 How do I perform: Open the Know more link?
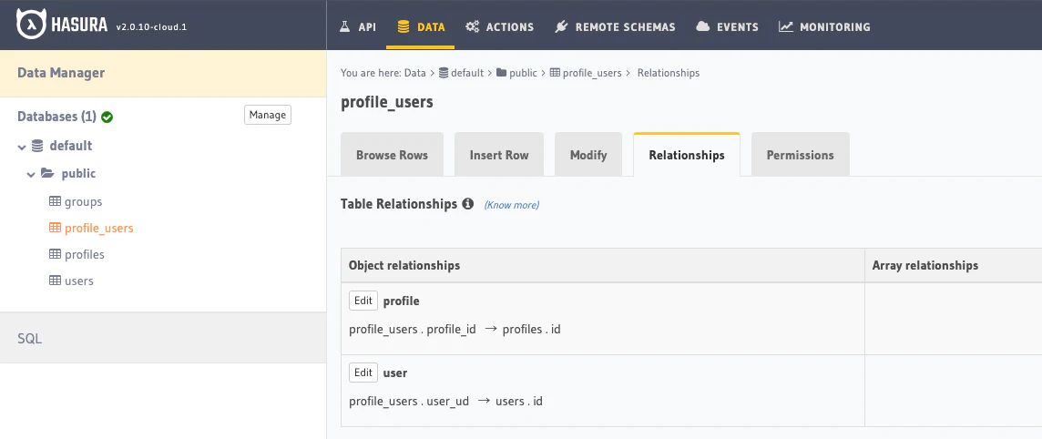tap(512, 205)
